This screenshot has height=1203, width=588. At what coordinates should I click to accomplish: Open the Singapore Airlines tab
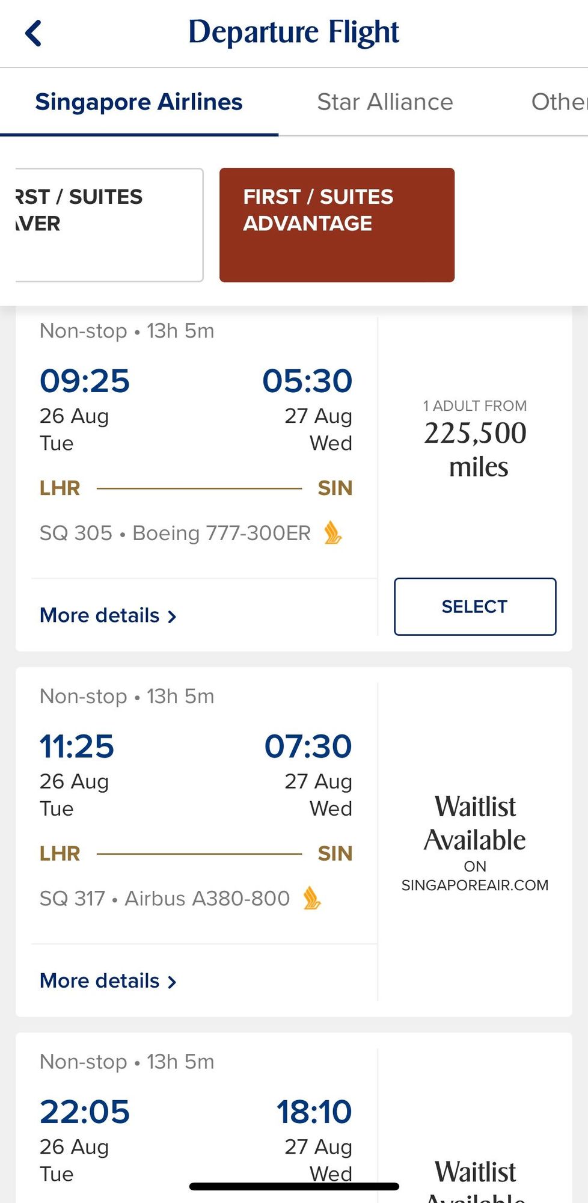click(x=139, y=102)
